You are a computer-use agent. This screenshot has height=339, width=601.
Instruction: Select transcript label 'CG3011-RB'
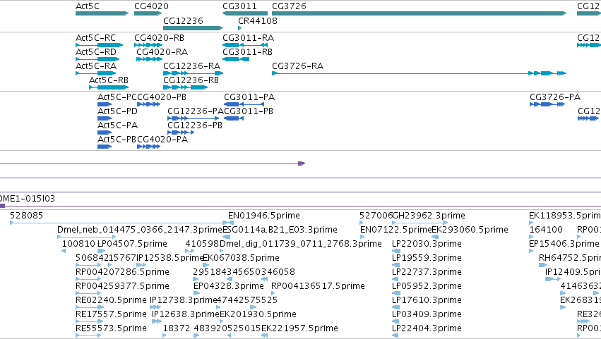tap(248, 52)
